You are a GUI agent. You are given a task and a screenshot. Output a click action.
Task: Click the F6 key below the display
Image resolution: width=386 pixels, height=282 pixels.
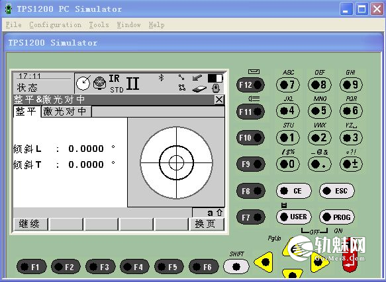pos(203,267)
